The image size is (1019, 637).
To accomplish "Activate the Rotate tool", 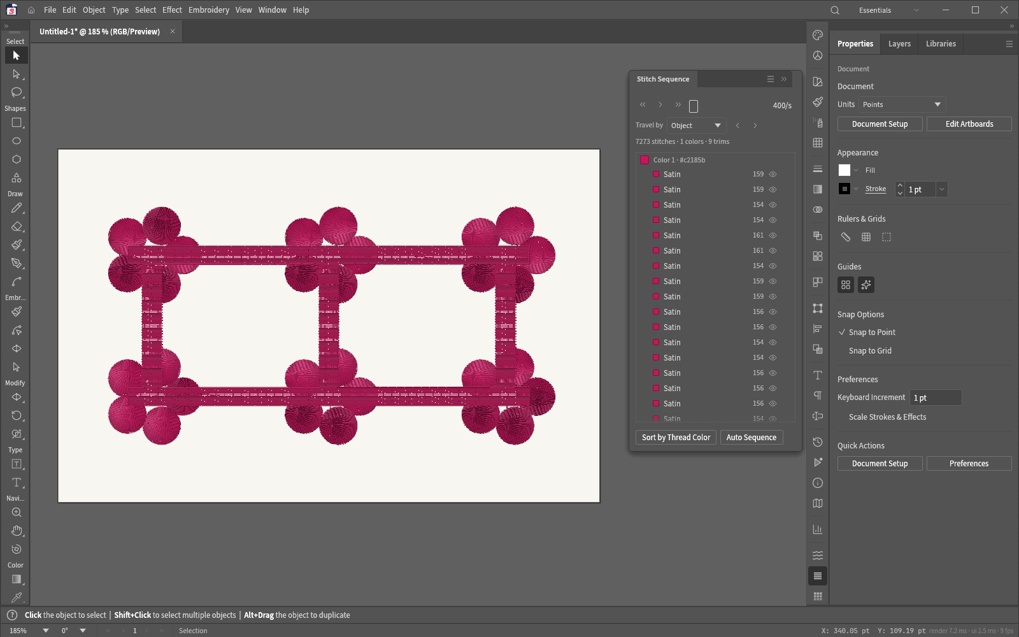I will (17, 415).
